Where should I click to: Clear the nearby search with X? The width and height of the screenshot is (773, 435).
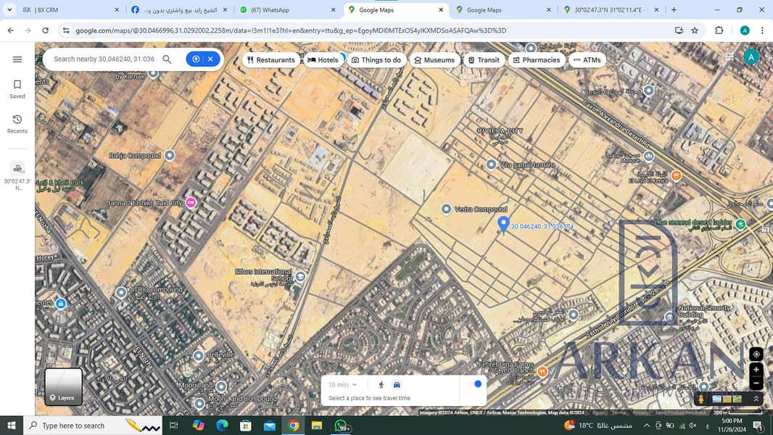click(210, 59)
